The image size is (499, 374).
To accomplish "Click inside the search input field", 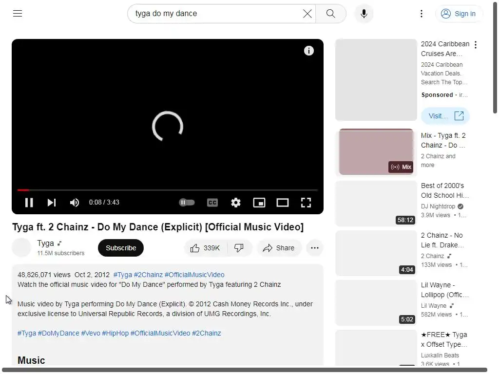I will (x=216, y=14).
